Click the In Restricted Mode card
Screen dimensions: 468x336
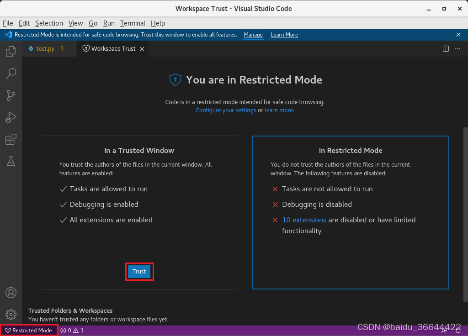tap(351, 213)
